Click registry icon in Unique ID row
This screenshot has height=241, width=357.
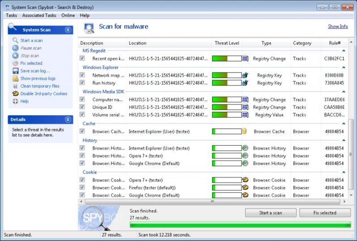tap(245, 107)
